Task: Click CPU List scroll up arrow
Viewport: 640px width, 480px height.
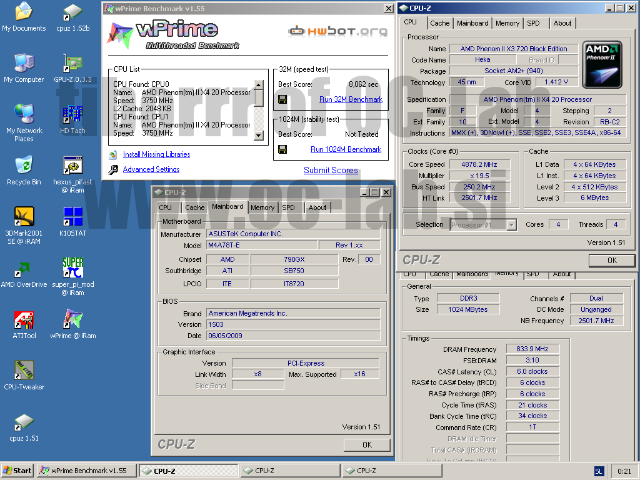Action: pos(258,85)
